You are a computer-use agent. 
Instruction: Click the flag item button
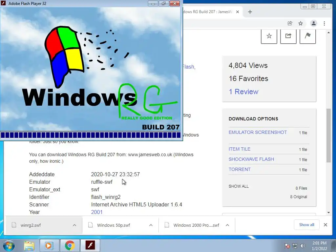pyautogui.click(x=307, y=36)
